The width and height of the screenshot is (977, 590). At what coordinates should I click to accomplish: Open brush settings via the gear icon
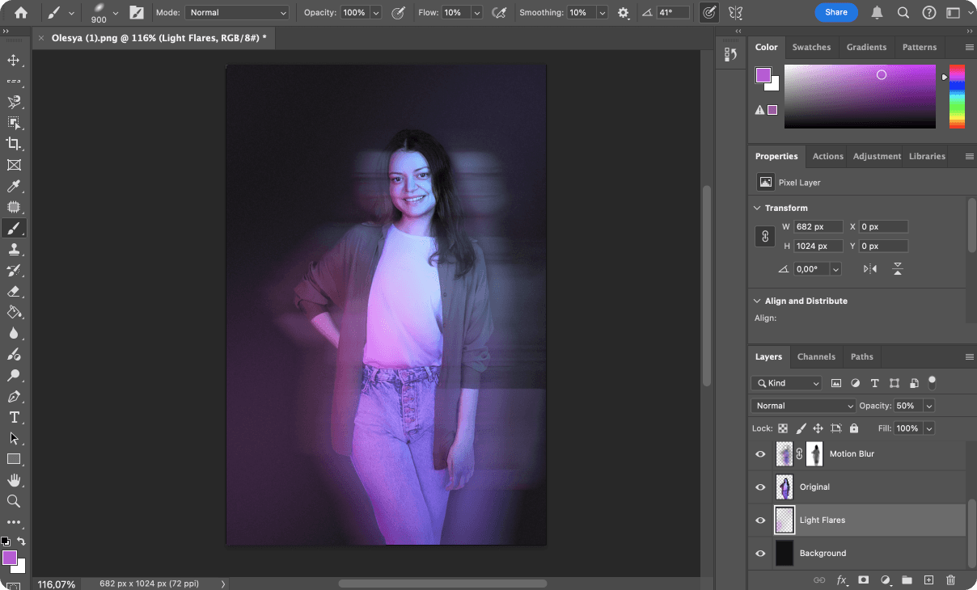[x=623, y=13]
